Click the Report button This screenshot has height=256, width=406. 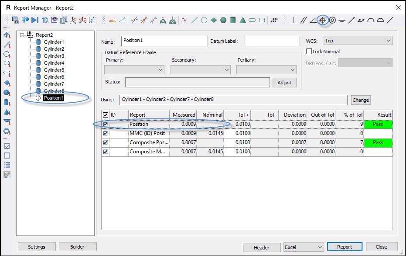(x=345, y=247)
